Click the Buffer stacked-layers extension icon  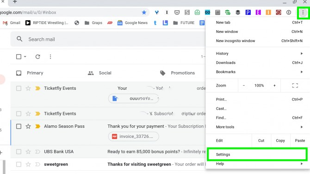tap(238, 12)
